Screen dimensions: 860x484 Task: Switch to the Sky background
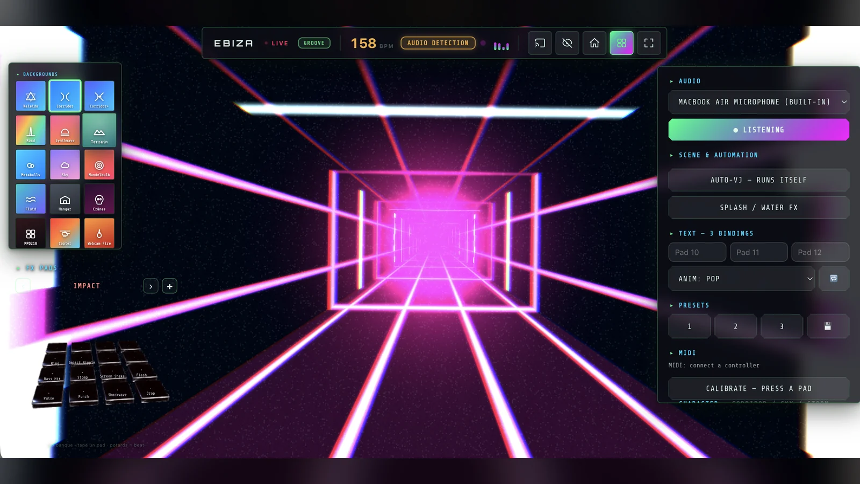click(x=65, y=165)
